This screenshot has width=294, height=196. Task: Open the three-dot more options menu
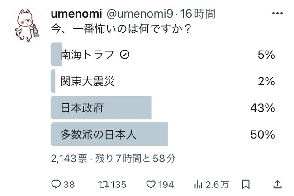click(x=277, y=14)
